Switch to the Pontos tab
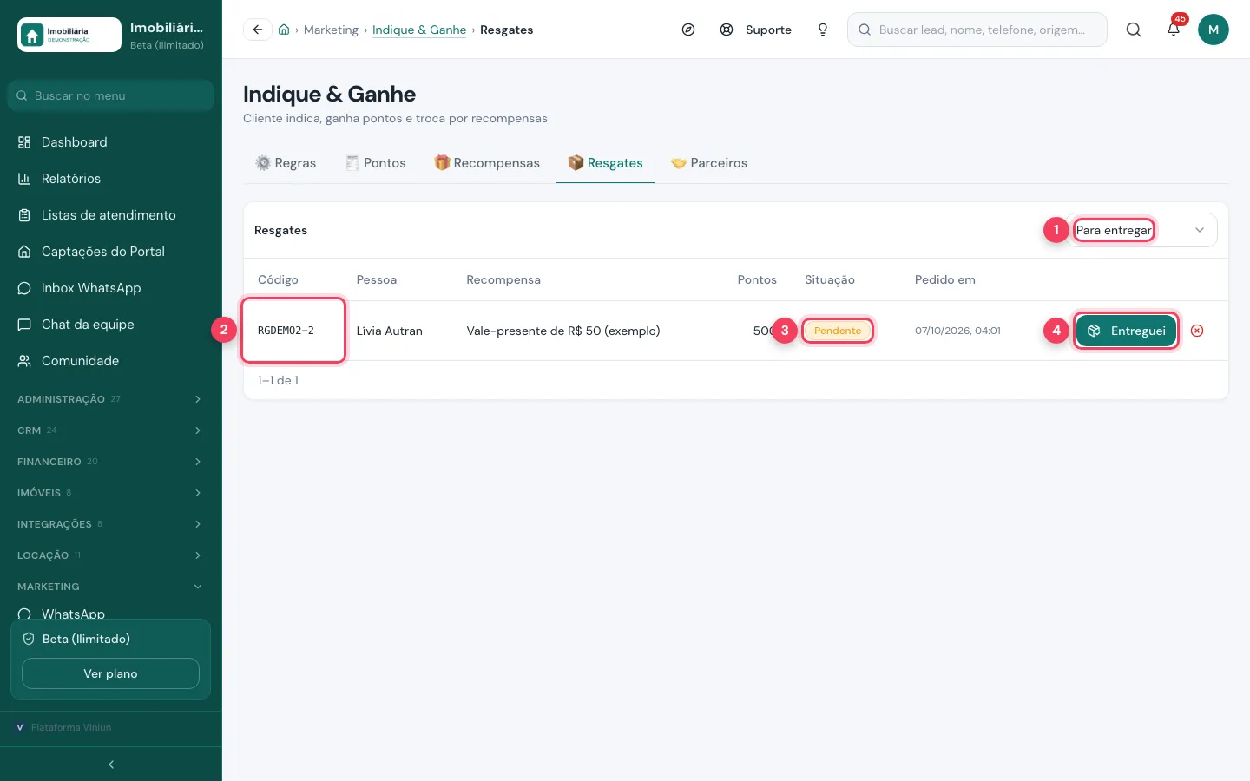Viewport: 1250px width, 781px height. click(375, 163)
